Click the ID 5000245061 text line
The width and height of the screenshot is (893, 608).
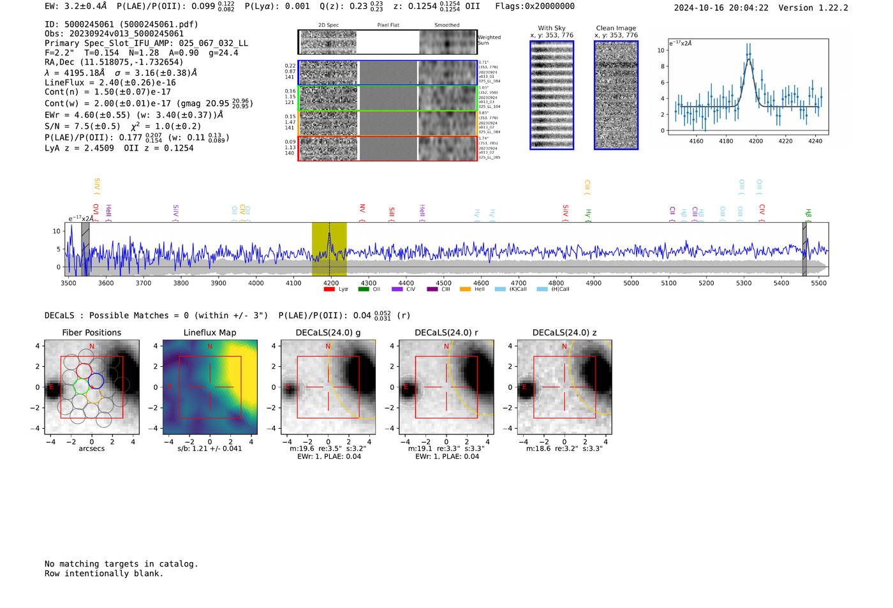click(121, 24)
